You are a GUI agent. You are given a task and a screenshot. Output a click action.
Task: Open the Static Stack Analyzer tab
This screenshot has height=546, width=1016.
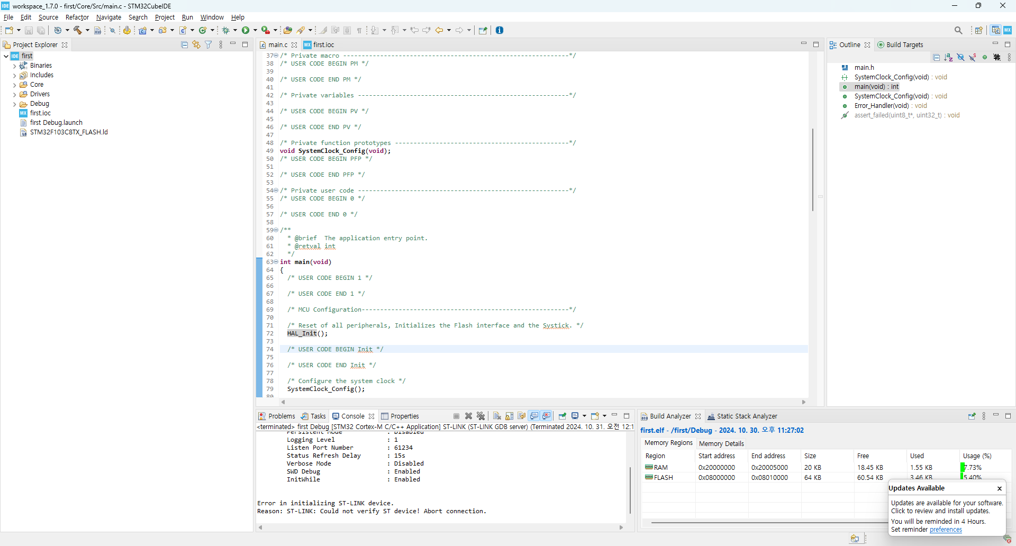tap(742, 416)
